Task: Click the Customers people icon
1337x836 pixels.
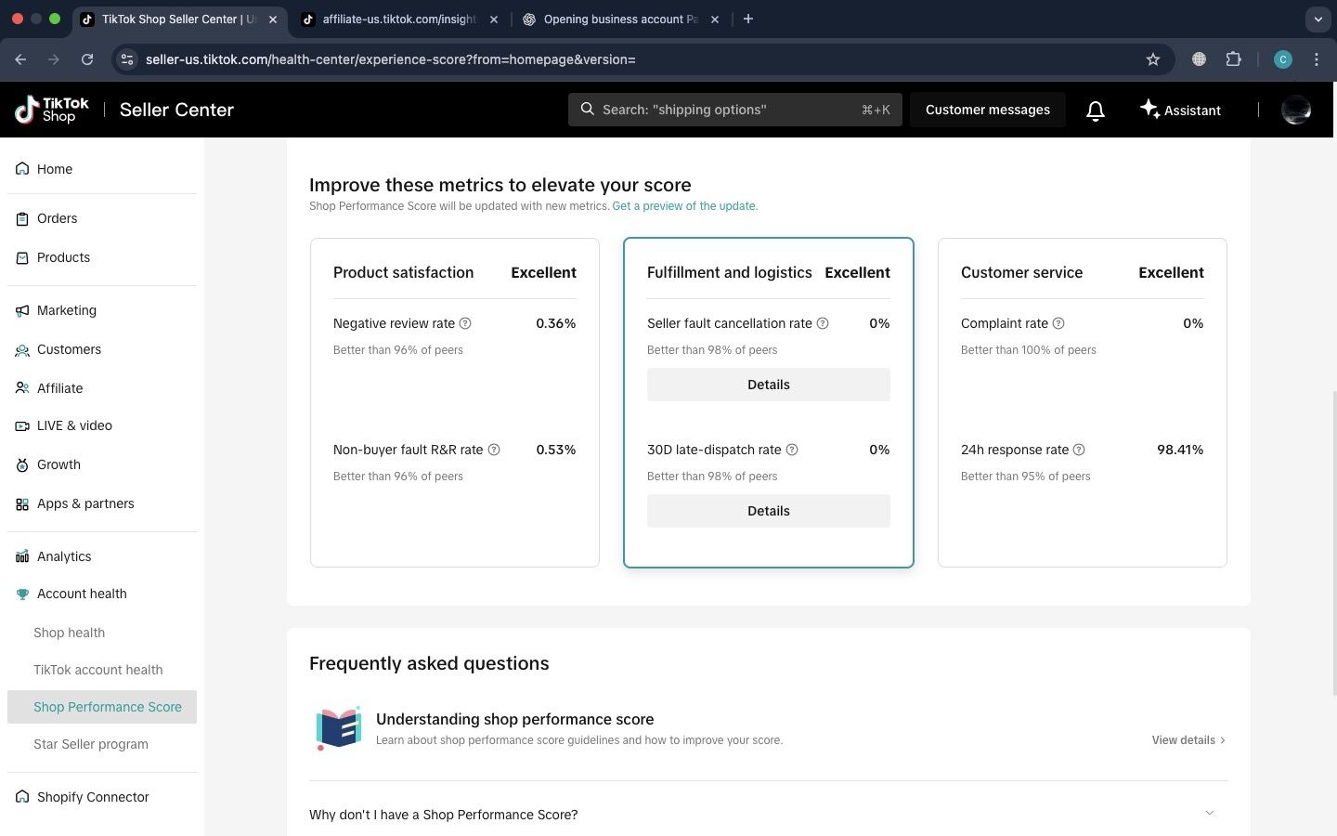Action: [x=22, y=349]
